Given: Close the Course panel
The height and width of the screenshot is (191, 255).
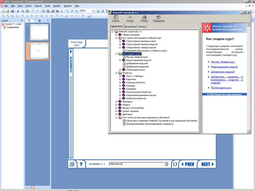Looking at the screenshot, I should pos(22,20).
